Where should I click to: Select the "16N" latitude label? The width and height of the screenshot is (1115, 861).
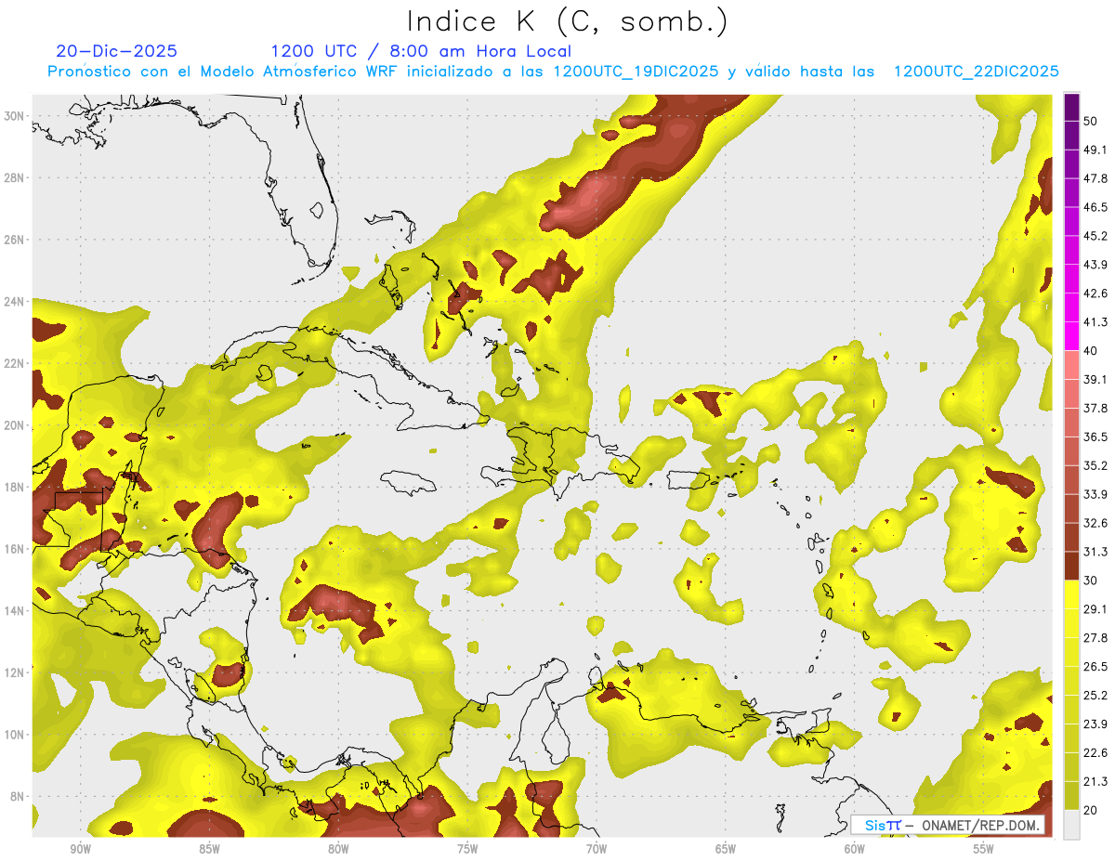coord(15,549)
